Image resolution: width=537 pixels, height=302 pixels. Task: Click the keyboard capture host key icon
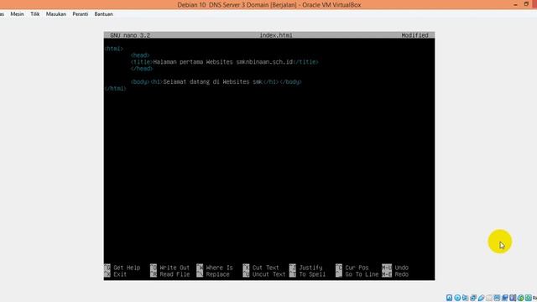(x=529, y=298)
